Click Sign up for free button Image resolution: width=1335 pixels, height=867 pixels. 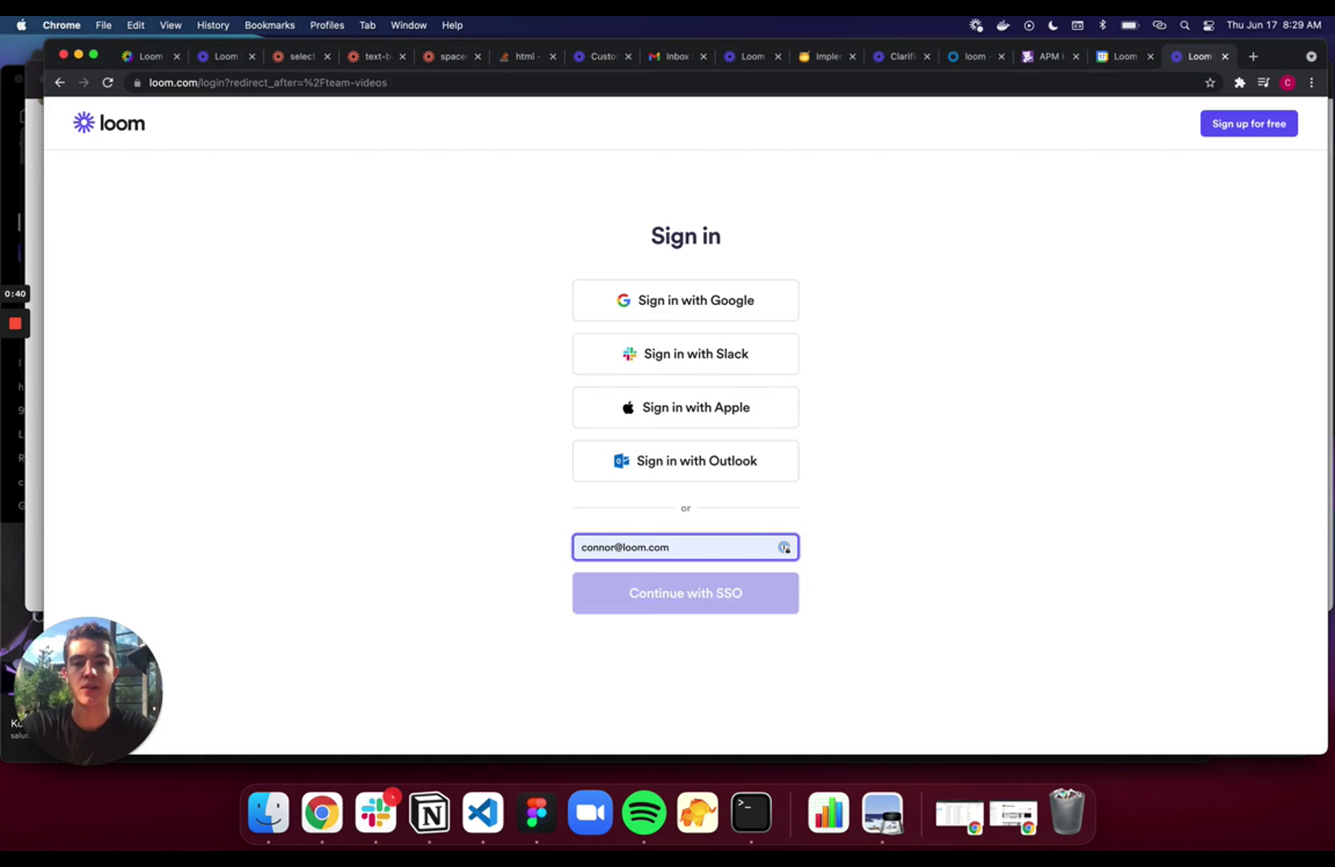click(x=1248, y=124)
